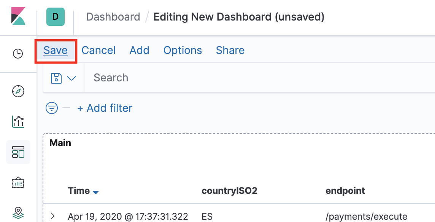Open Discover compass icon
The width and height of the screenshot is (435, 222).
click(x=18, y=91)
